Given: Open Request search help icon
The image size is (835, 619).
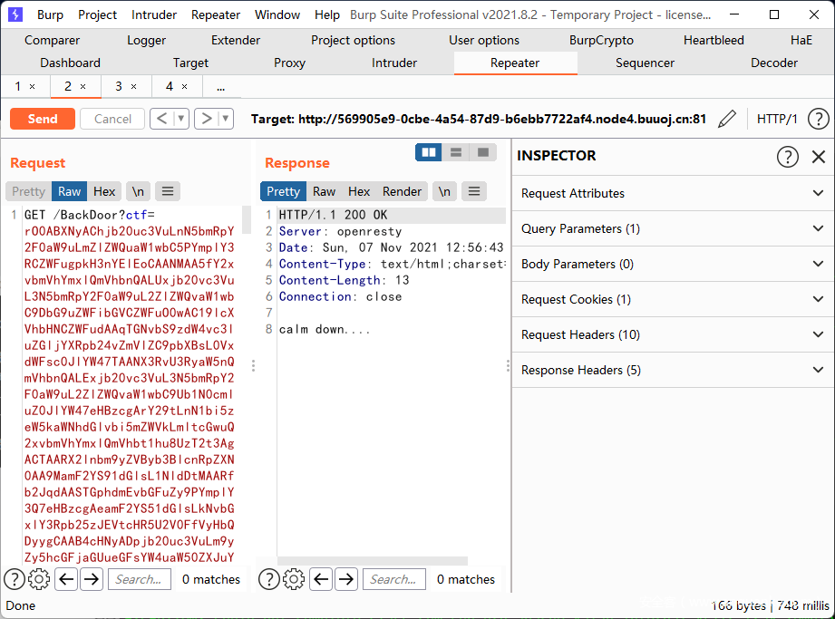Looking at the screenshot, I should coord(15,579).
